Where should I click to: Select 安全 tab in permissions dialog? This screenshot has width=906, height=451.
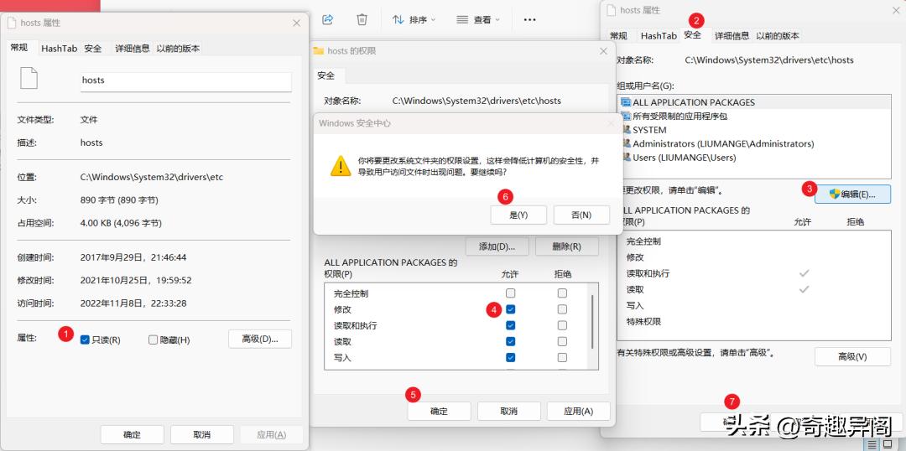[325, 75]
